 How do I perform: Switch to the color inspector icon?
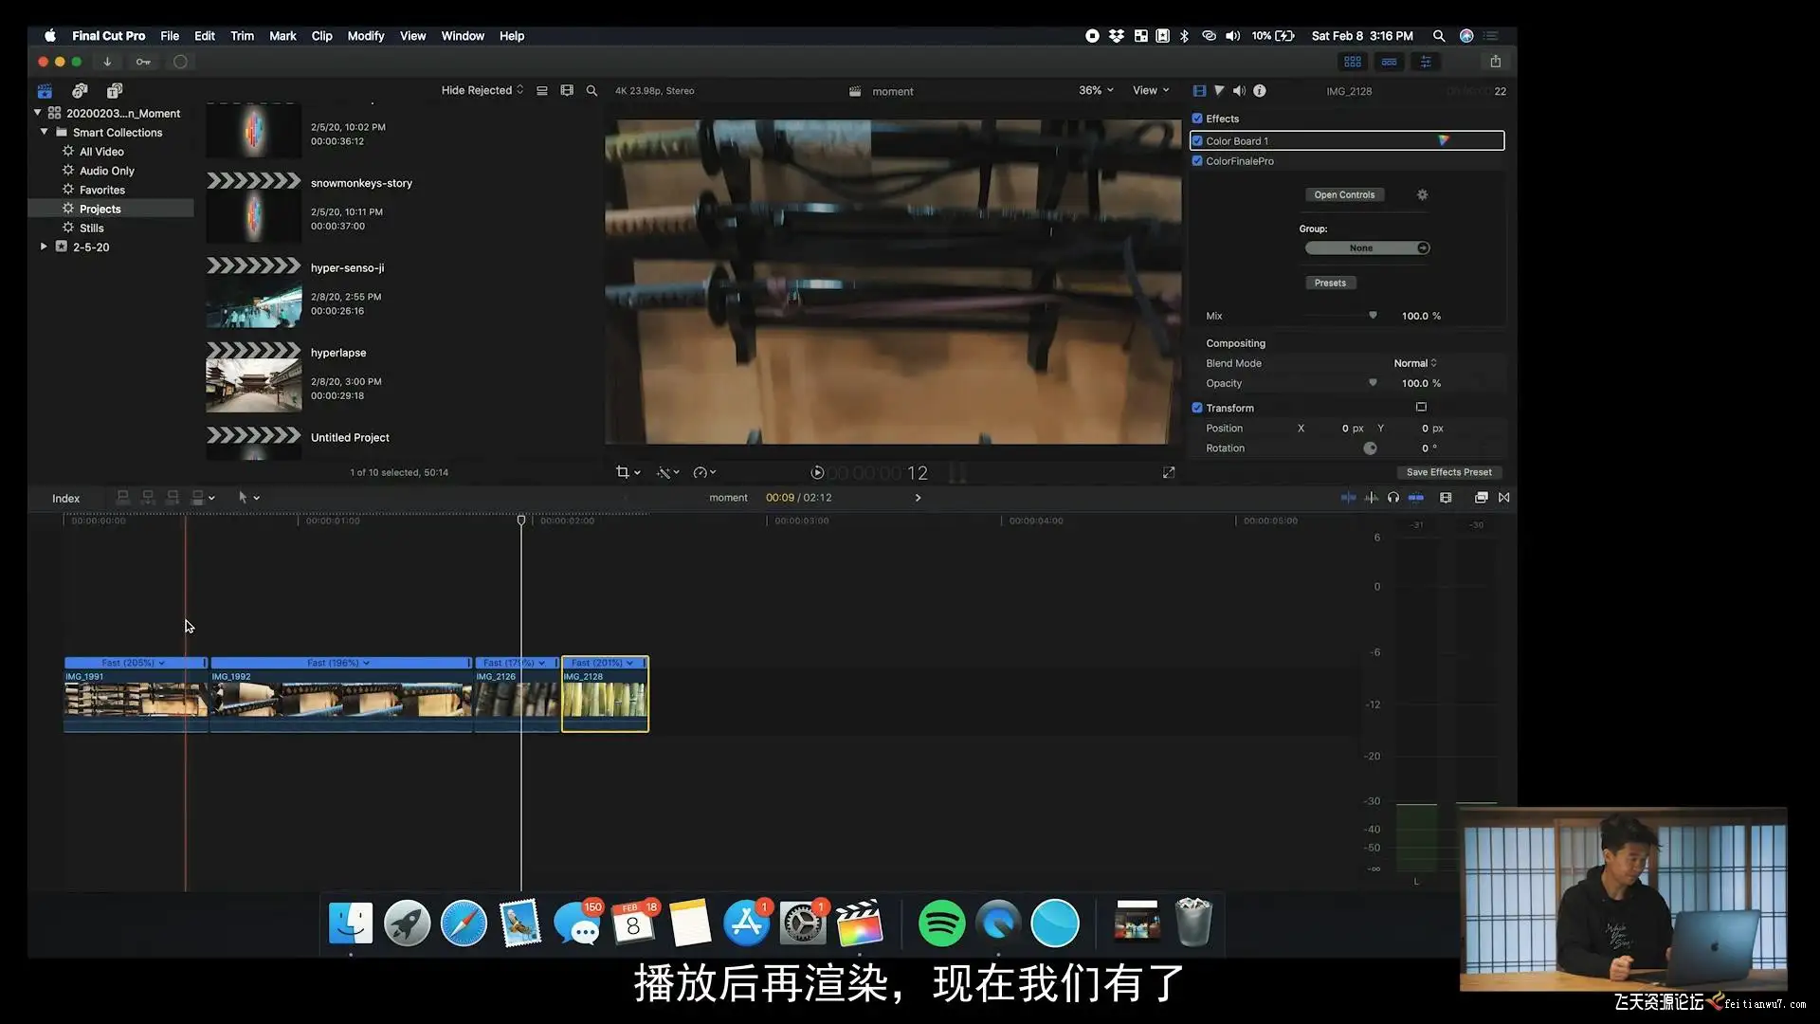point(1219,91)
